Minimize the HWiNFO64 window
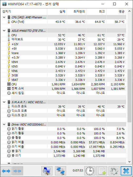This screenshot has height=177, width=133. pos(102,4)
